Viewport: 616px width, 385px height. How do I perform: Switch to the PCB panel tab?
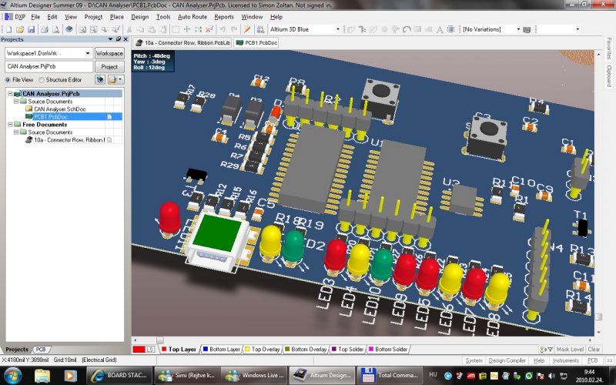tap(41, 350)
